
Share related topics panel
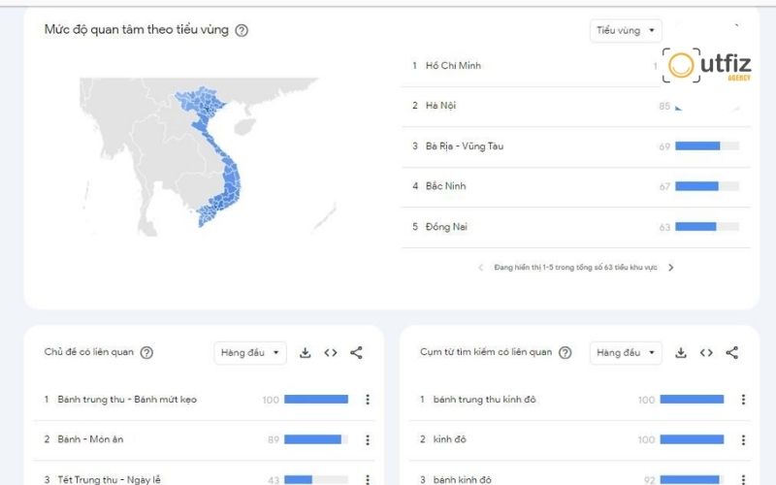point(356,353)
